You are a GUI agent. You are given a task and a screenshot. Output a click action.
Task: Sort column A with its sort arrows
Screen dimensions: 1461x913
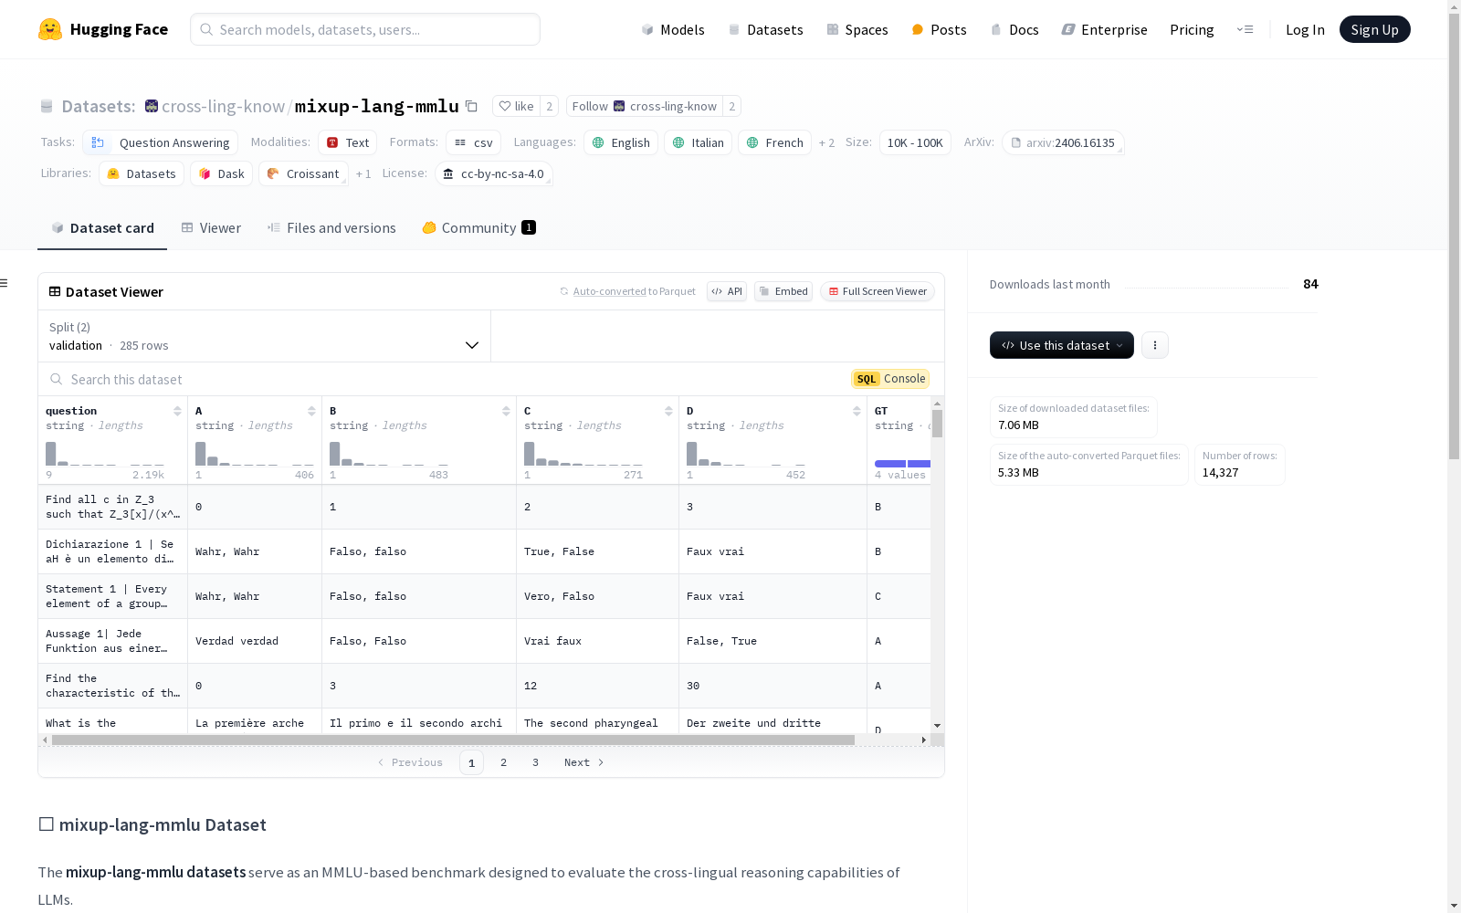[x=311, y=411]
